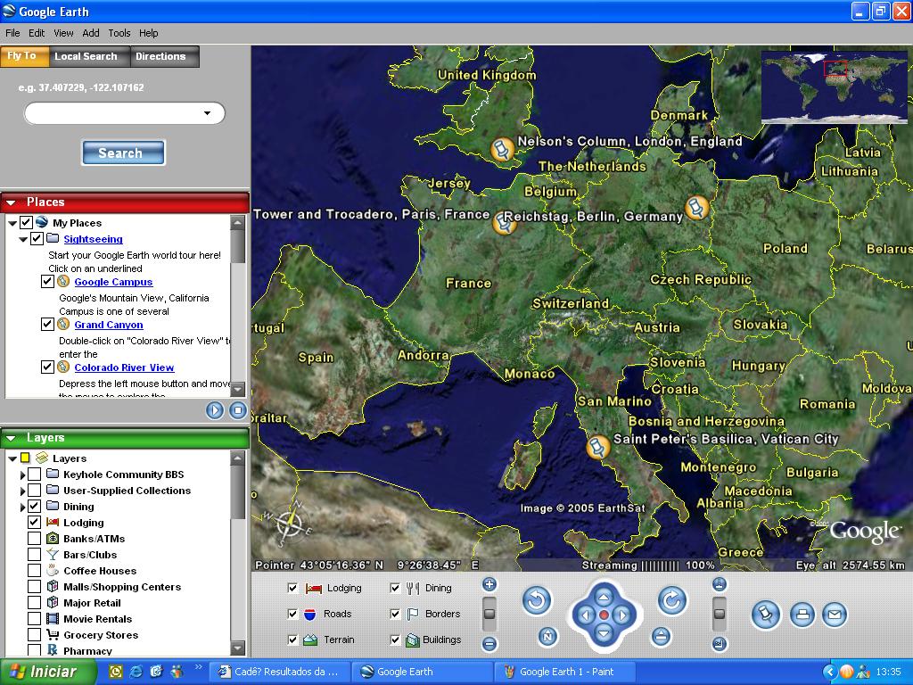The height and width of the screenshot is (685, 913).
Task: Select the Reichstag Berlin placemark icon
Action: point(696,207)
